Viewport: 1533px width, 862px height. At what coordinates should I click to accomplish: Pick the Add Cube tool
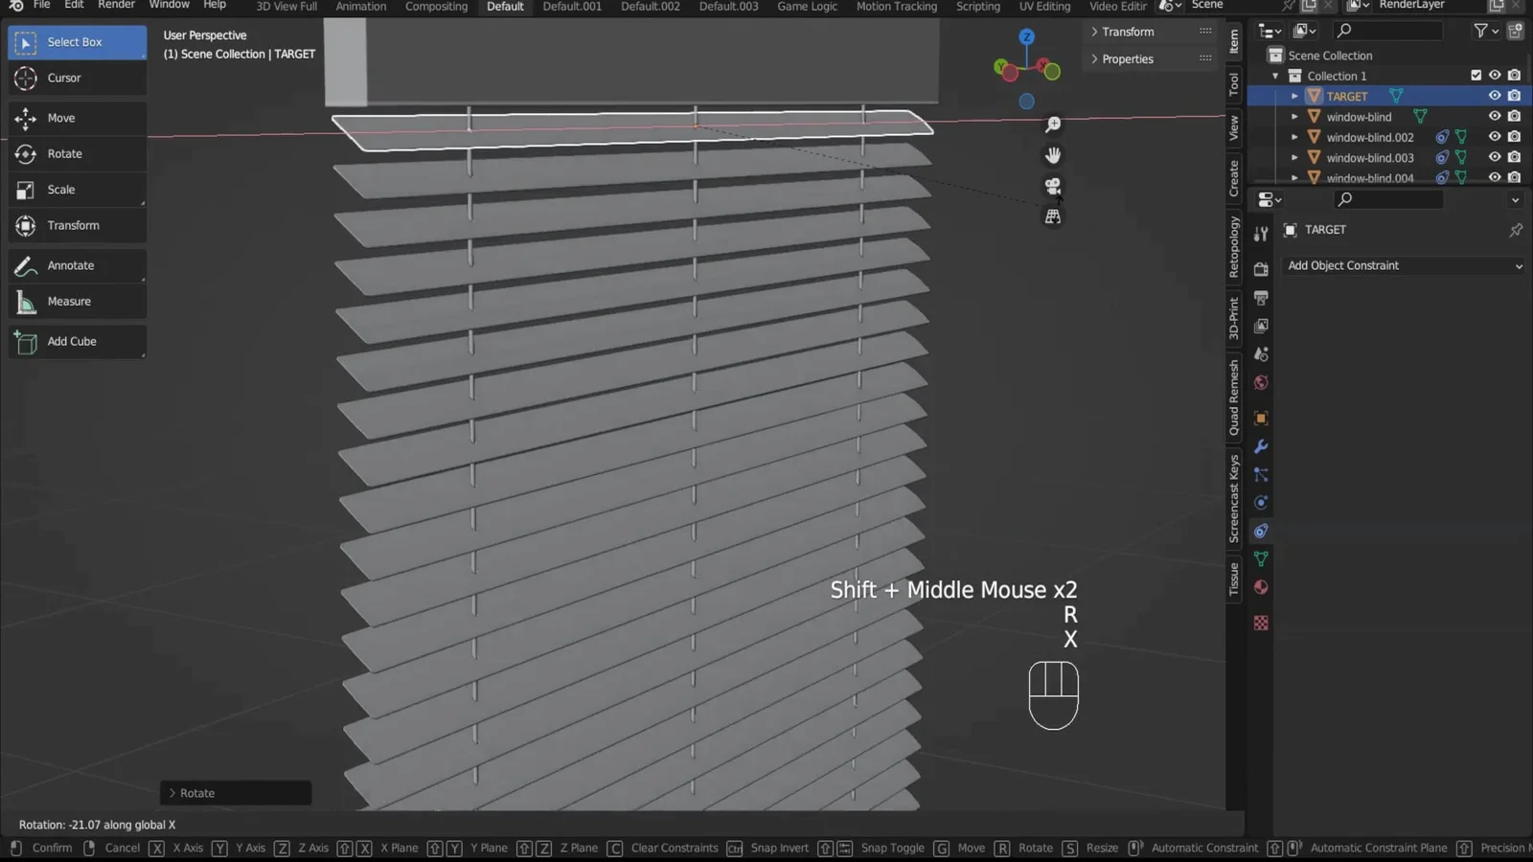(77, 342)
